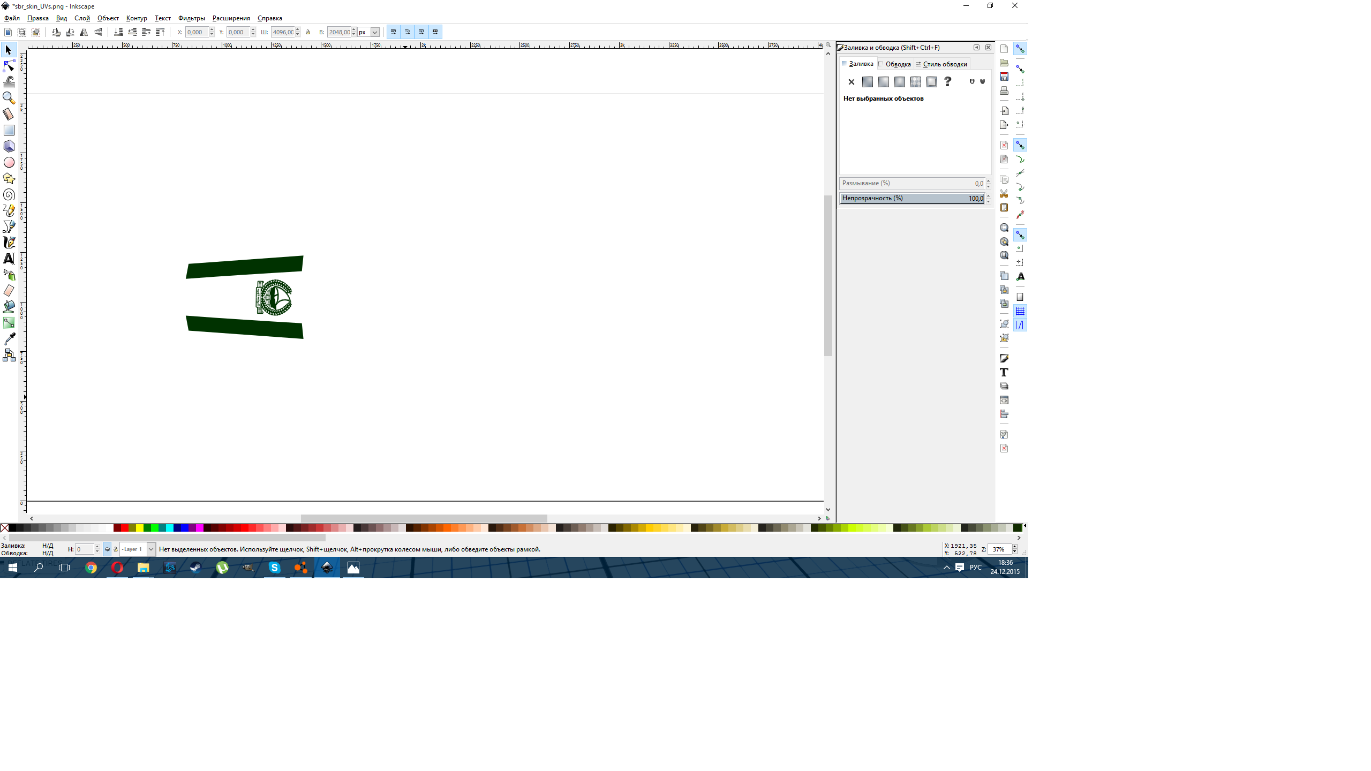This screenshot has width=1371, height=771.
Task: Toggle snap to grids button
Action: (1020, 311)
